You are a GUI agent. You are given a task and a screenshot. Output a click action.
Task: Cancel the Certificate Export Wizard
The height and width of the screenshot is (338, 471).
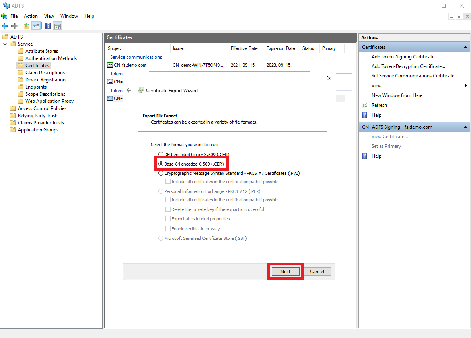(x=317, y=271)
